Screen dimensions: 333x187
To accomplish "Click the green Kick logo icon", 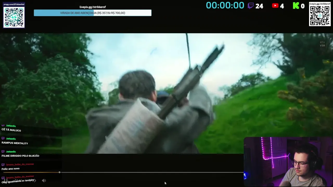I will tap(296, 6).
